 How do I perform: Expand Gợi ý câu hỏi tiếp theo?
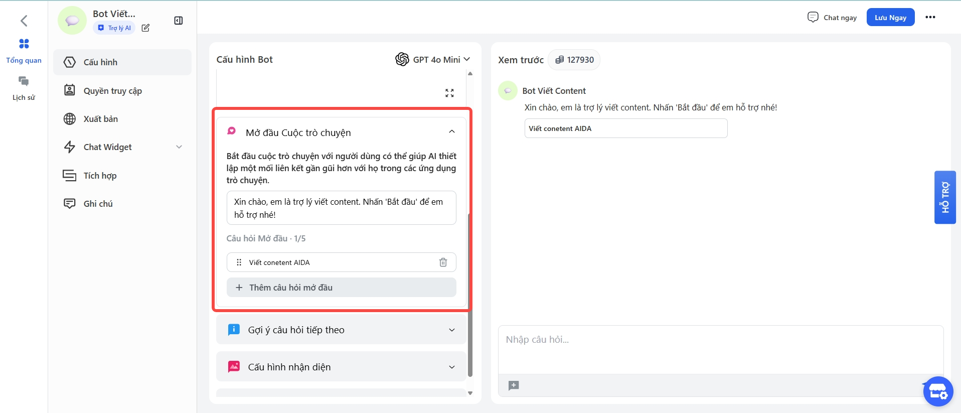451,330
